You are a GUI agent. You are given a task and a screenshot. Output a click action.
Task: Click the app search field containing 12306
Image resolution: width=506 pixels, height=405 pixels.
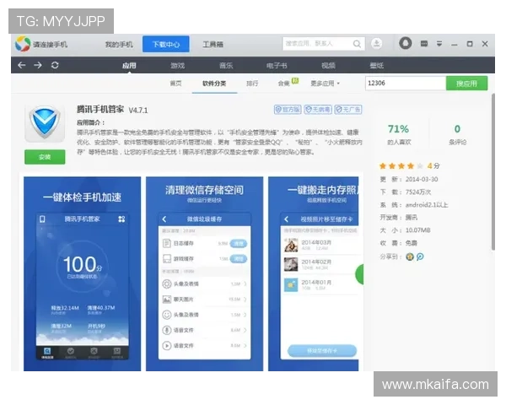[x=406, y=84]
